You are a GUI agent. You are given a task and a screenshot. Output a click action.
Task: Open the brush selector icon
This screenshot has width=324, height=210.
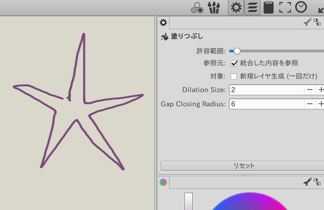(x=214, y=8)
